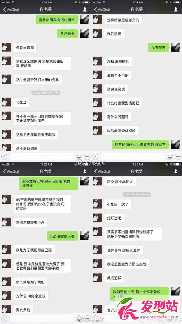
Task: Switch to voice input in 11:56 AM chat
Action: pyautogui.click(x=4, y=157)
